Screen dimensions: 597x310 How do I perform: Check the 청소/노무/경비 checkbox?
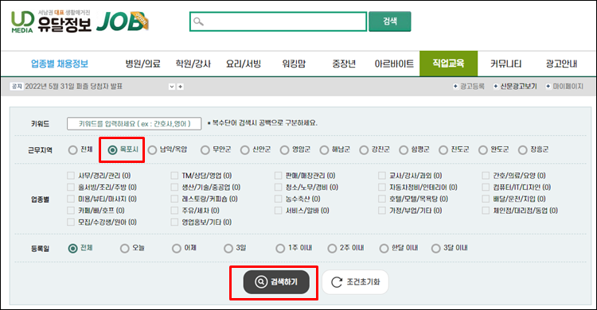pyautogui.click(x=279, y=187)
